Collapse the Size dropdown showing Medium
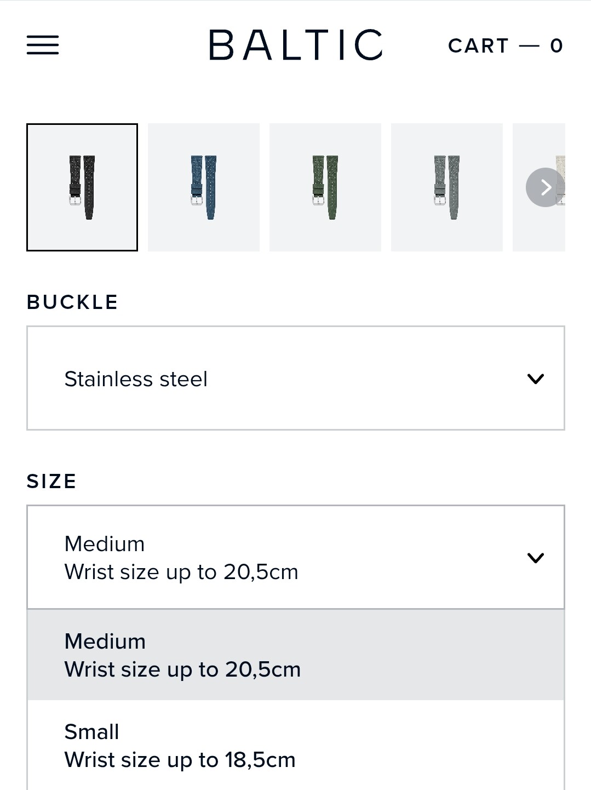This screenshot has height=790, width=591. tap(295, 557)
